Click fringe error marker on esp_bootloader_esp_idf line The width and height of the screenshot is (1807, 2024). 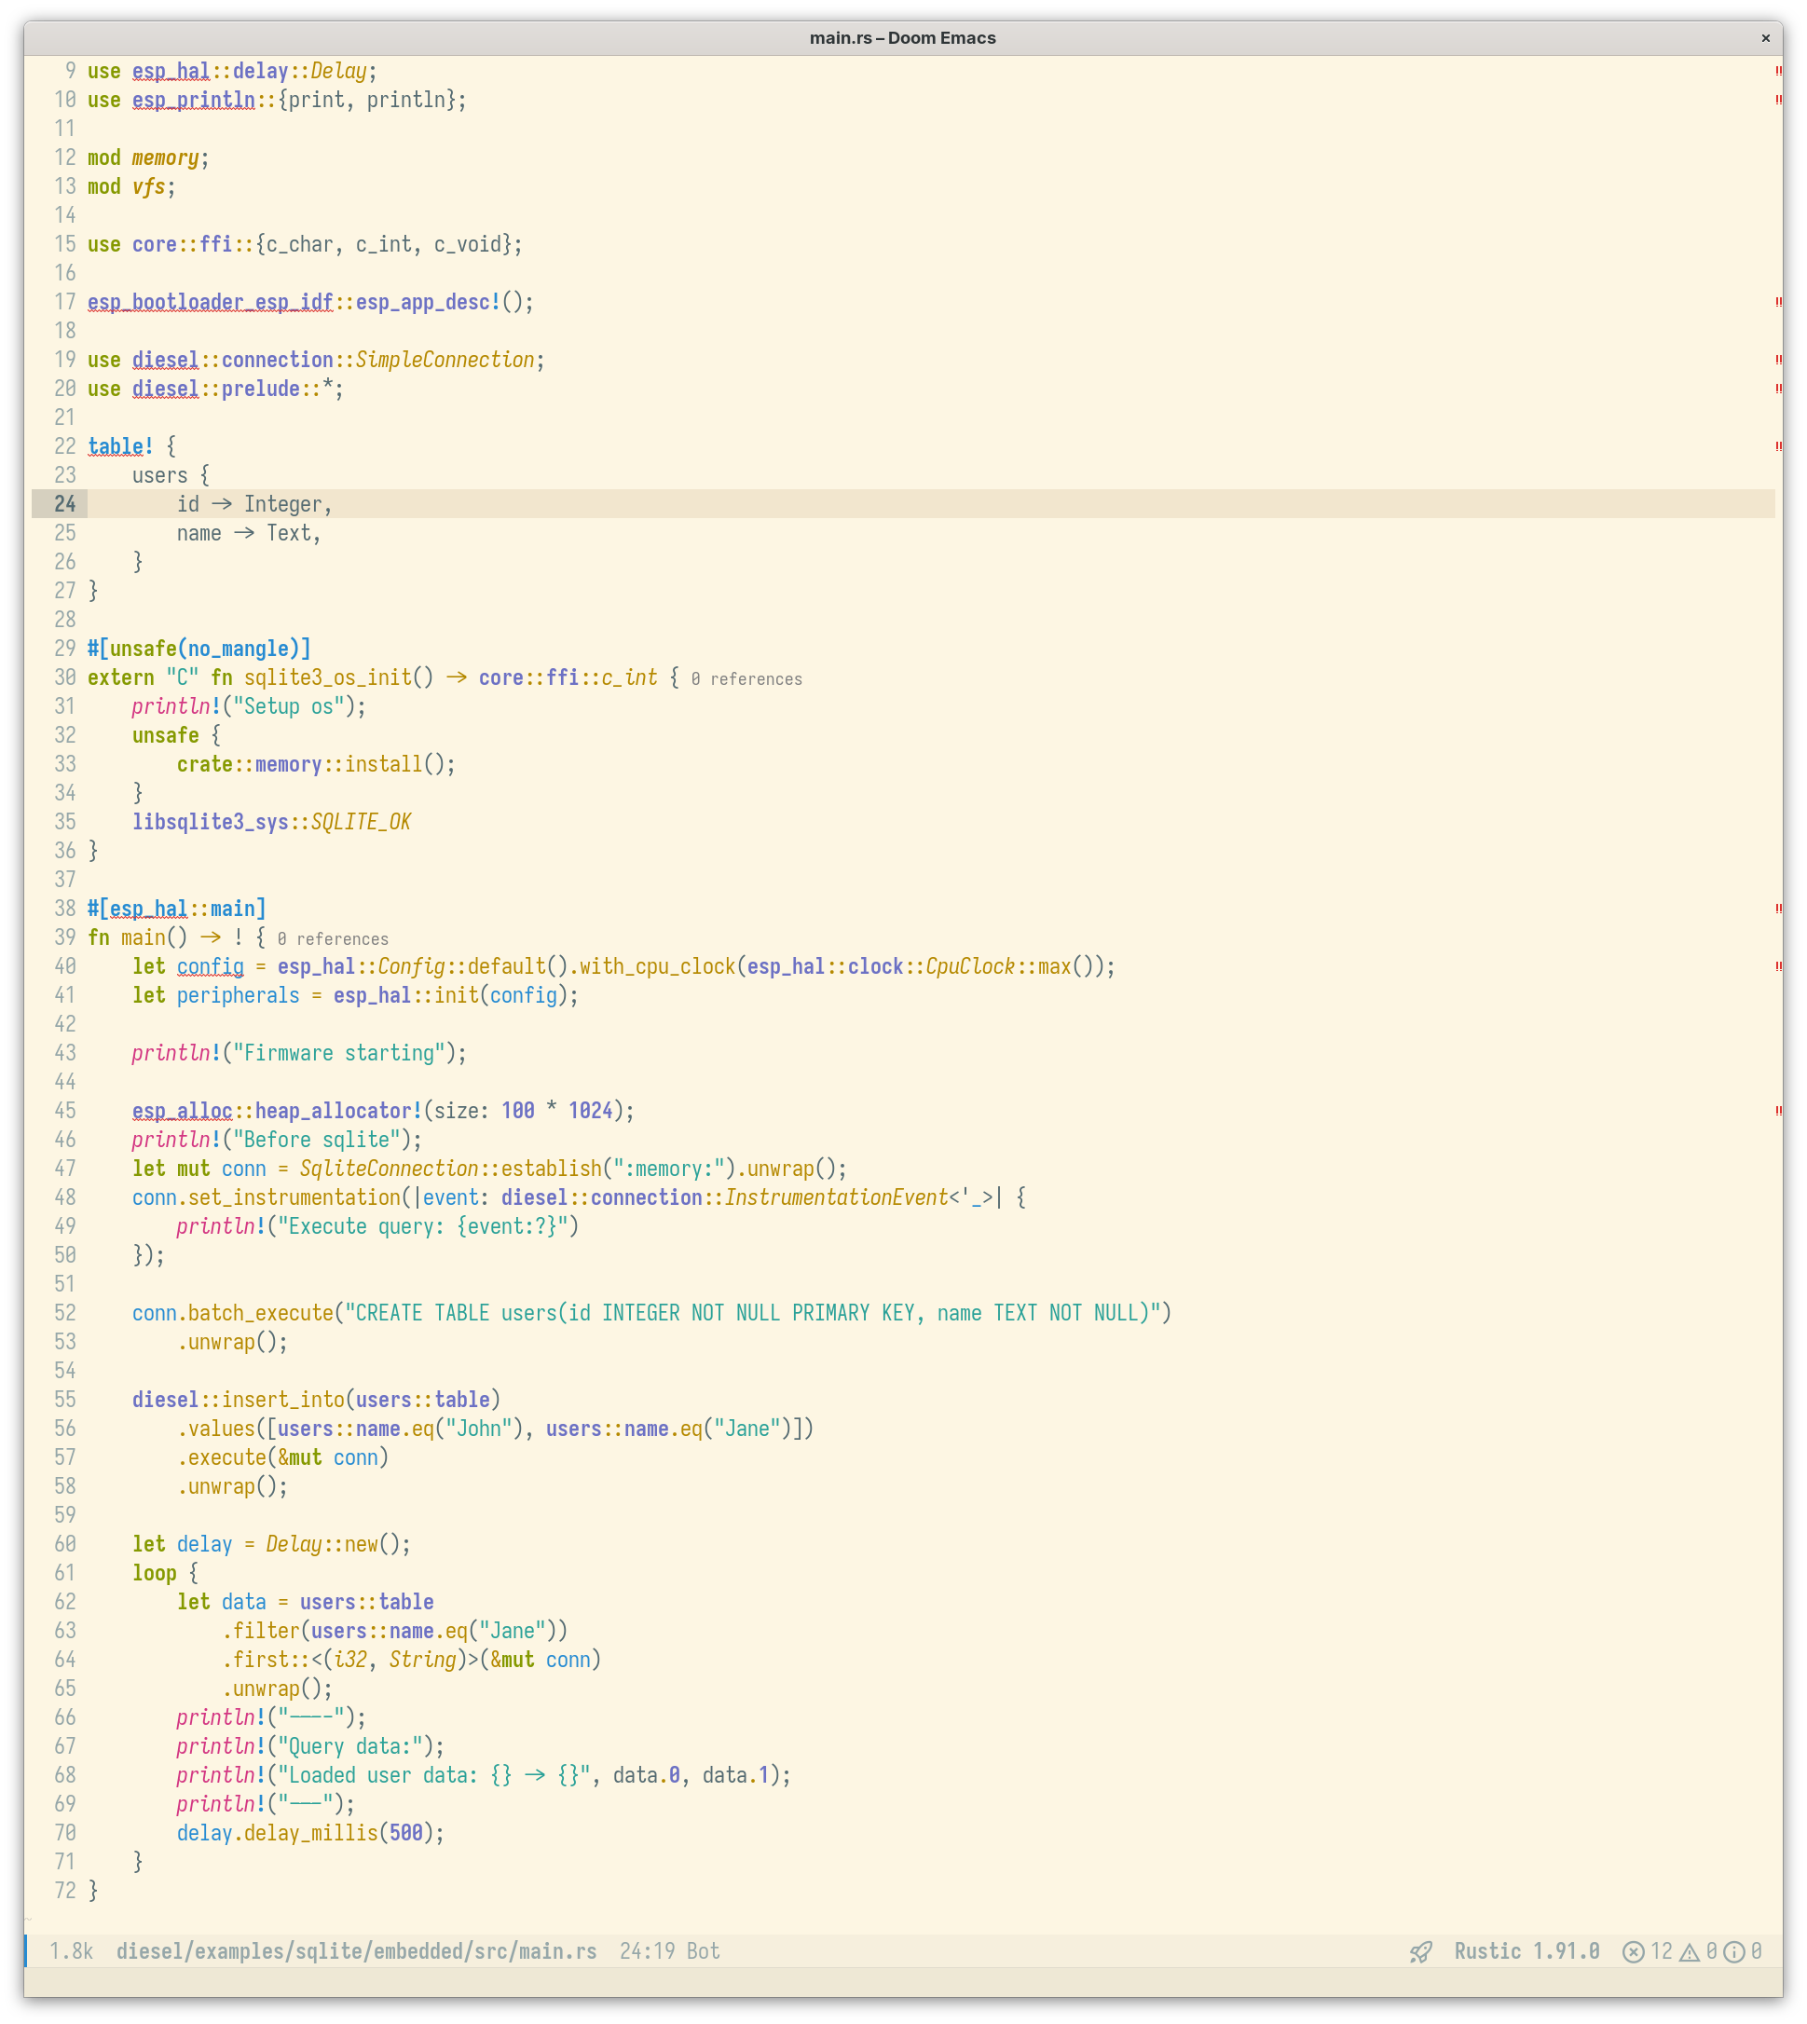point(1777,302)
